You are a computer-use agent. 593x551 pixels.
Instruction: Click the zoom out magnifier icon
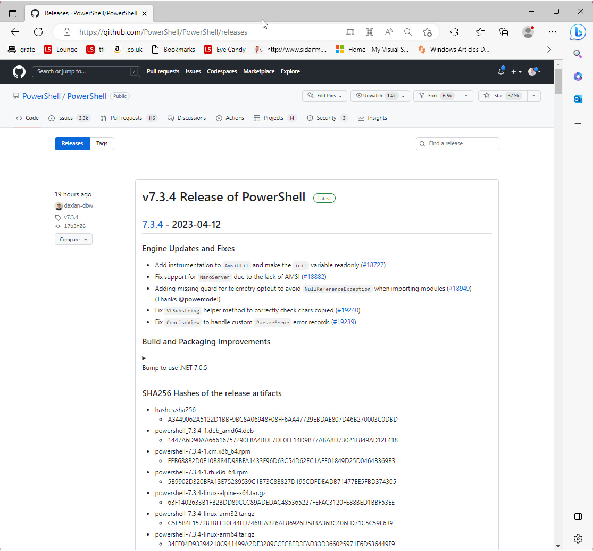click(408, 32)
